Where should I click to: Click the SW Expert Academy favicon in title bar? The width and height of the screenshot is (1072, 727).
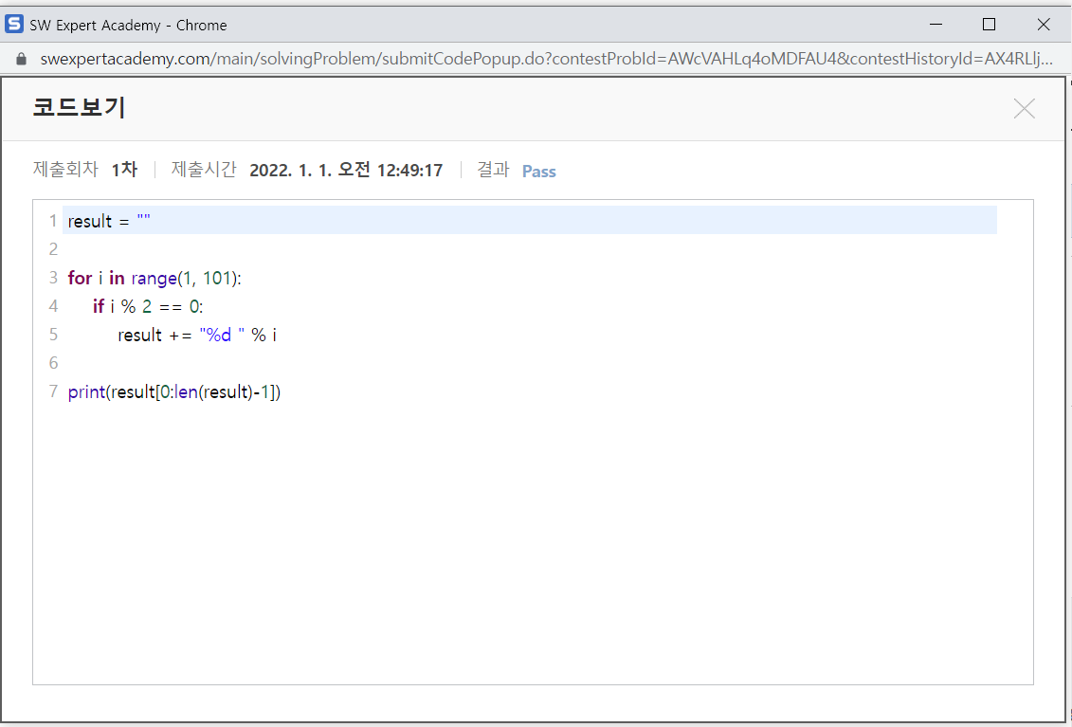pos(13,24)
